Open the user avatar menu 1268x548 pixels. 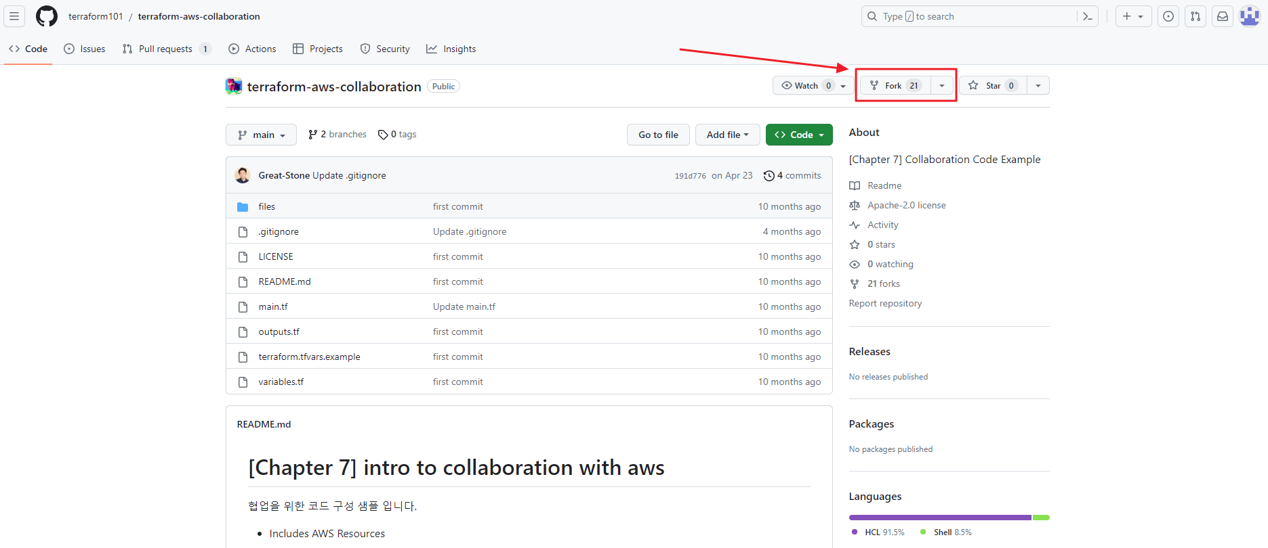coord(1250,16)
